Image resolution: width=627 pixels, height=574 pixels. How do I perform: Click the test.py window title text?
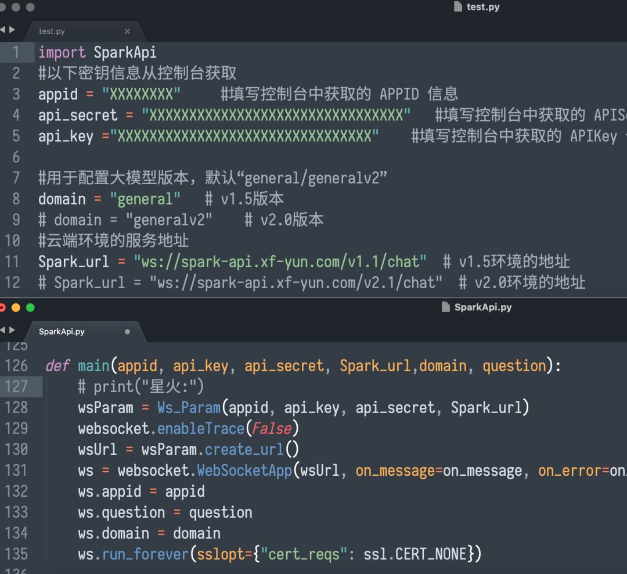pos(483,7)
